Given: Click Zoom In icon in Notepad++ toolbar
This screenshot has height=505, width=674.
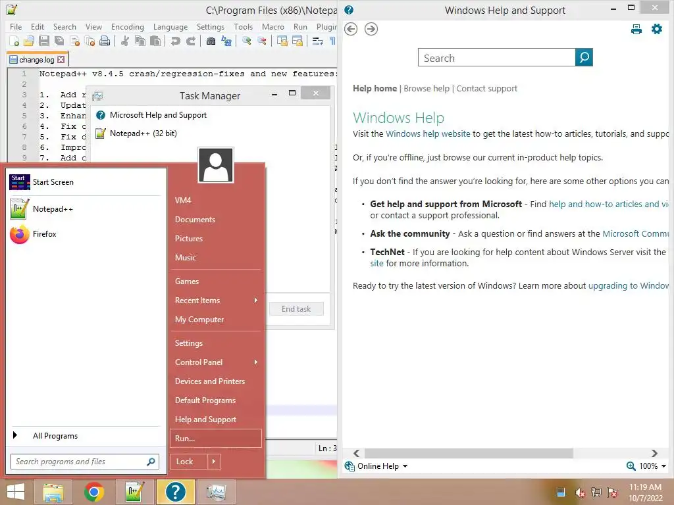Looking at the screenshot, I should (x=246, y=41).
